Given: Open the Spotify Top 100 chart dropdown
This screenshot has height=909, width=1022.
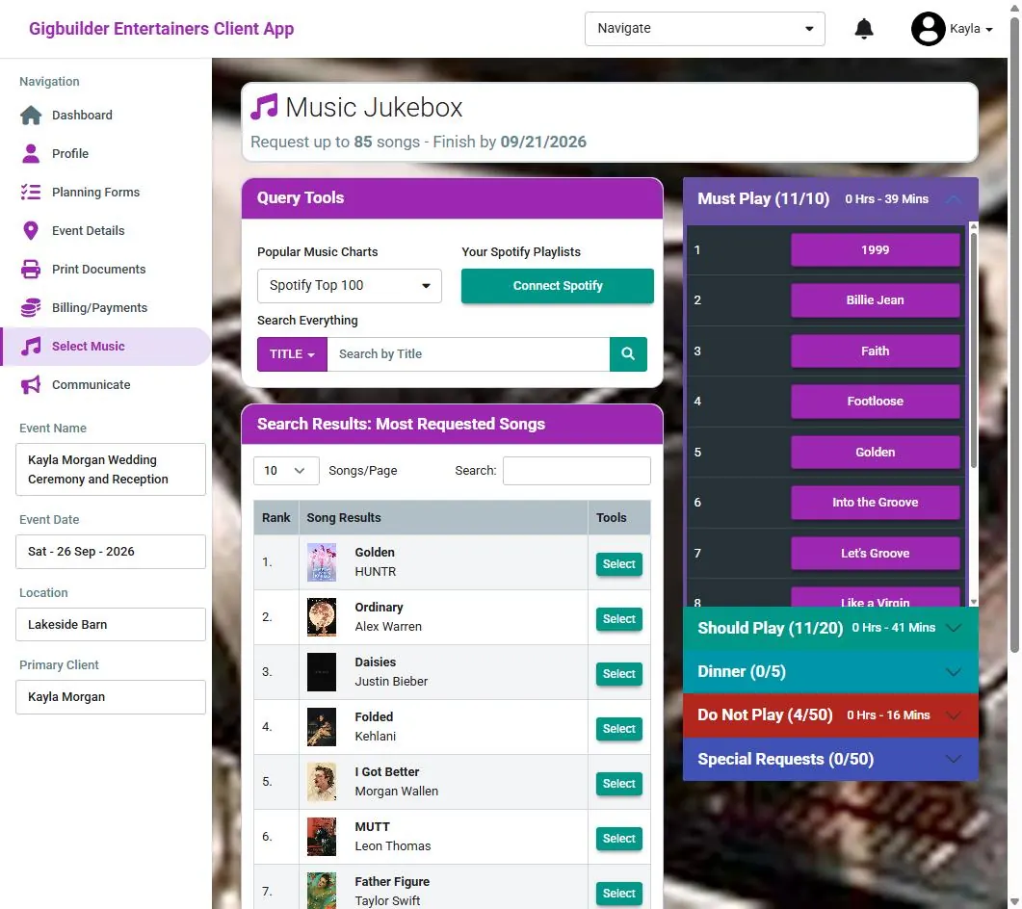Looking at the screenshot, I should coord(350,285).
